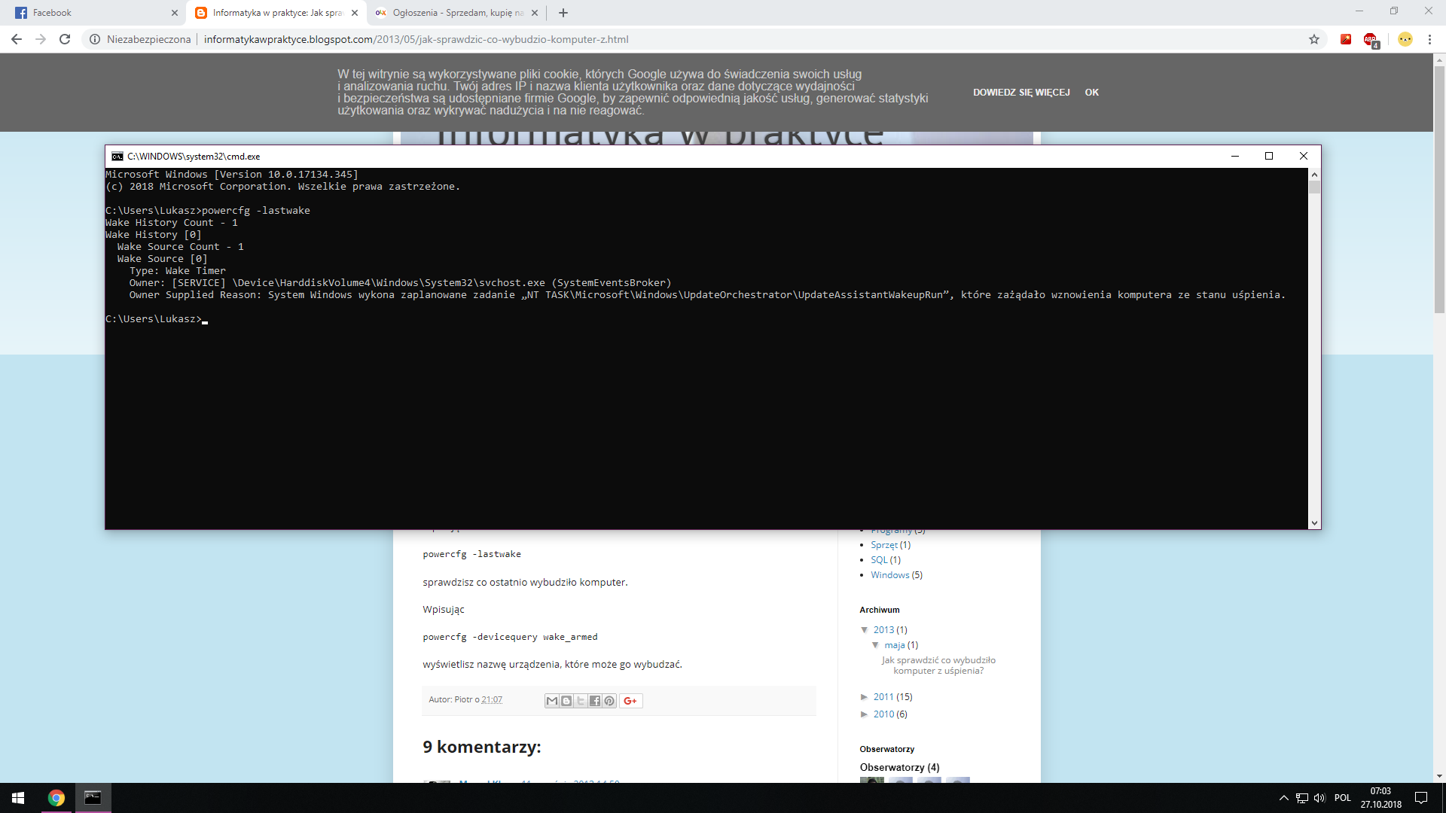This screenshot has width=1446, height=813.
Task: Open the cmd.exe title bar icon menu
Action: click(117, 157)
